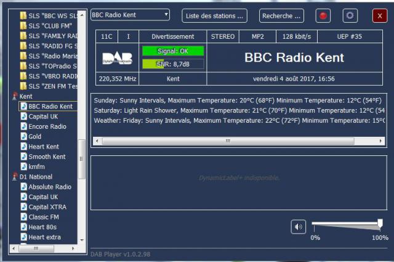Click music icon beside Capital UK under D1 National
The height and width of the screenshot is (262, 394).
click(24, 197)
